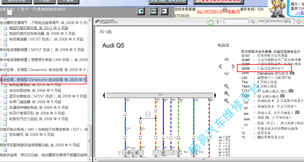Click the Audi Q5 page heading
The height and width of the screenshot is (162, 304).
coord(113,45)
